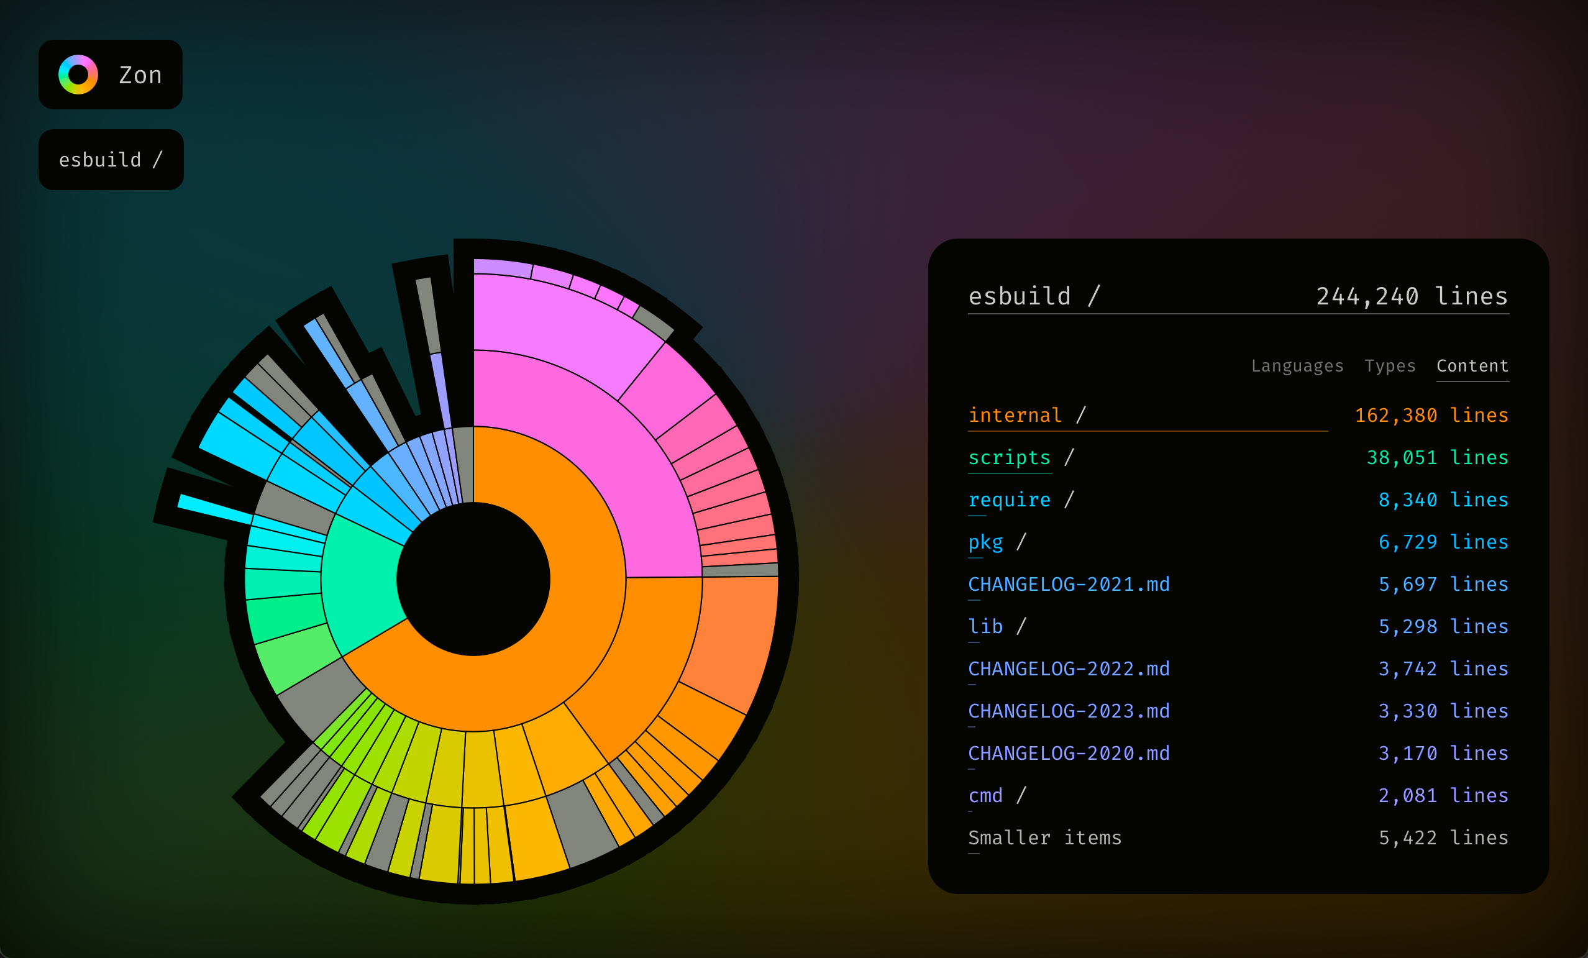Select the Content tab
Screen dimensions: 1588x958
[1472, 366]
